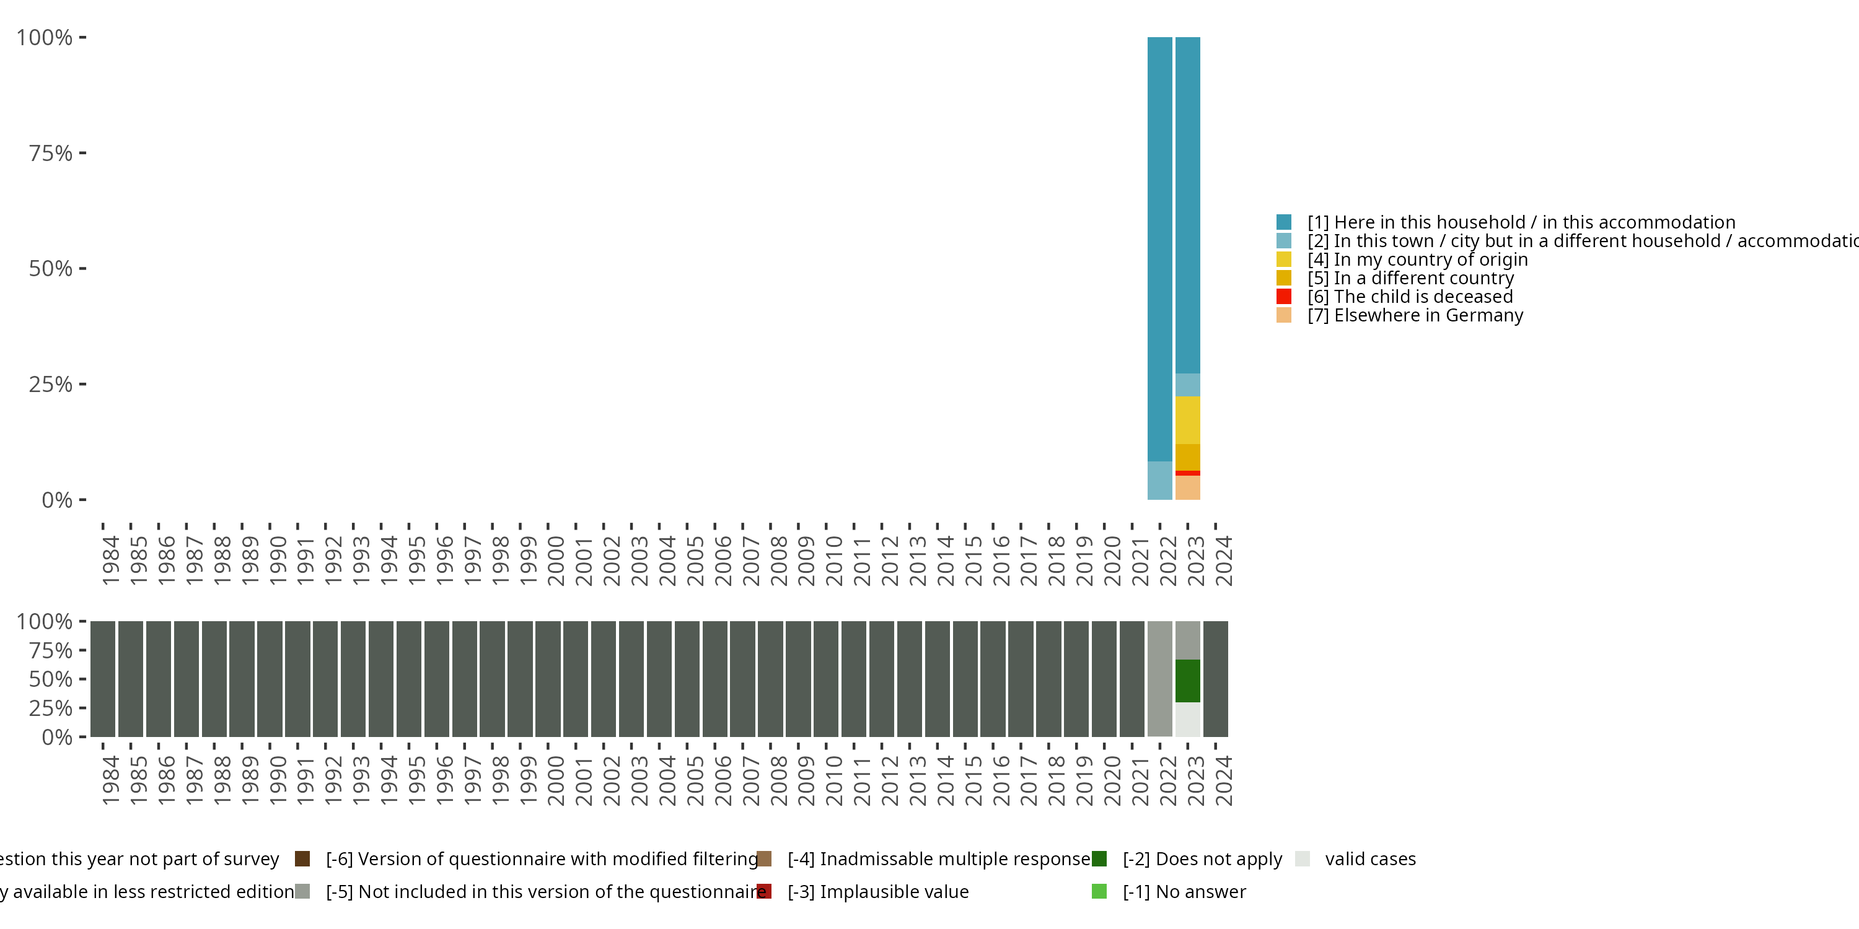Click the green Does not apply segment in lower chart
Viewport: 1859px width, 929px height.
pyautogui.click(x=1188, y=681)
